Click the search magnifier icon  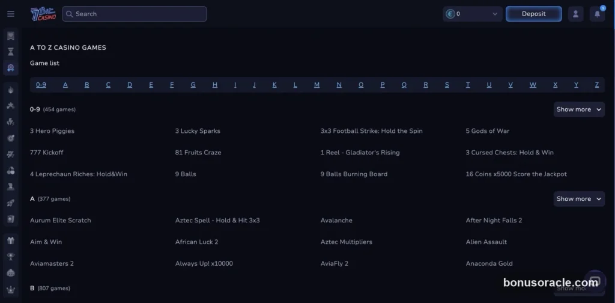coord(70,14)
